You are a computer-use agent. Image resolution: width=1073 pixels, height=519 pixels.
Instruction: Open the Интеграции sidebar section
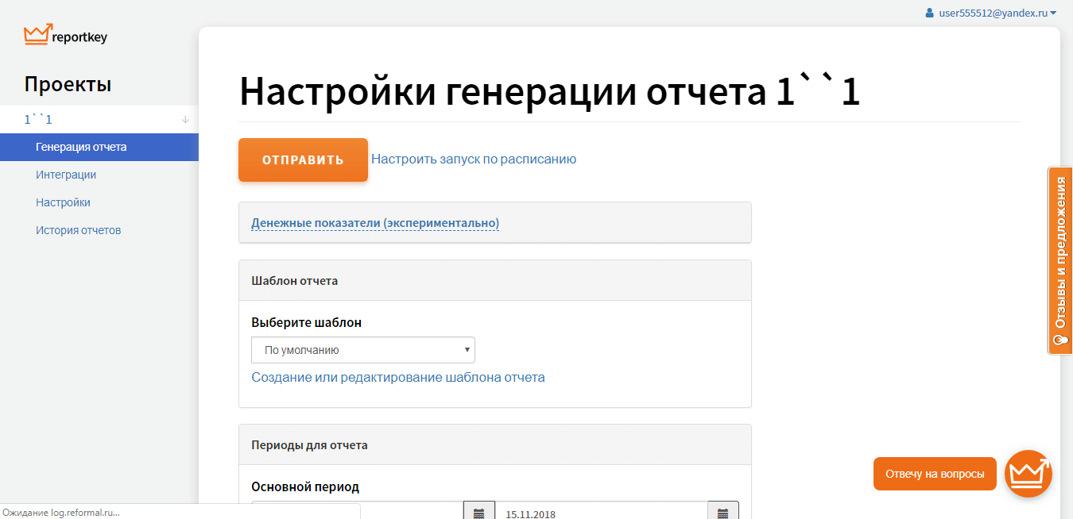66,175
